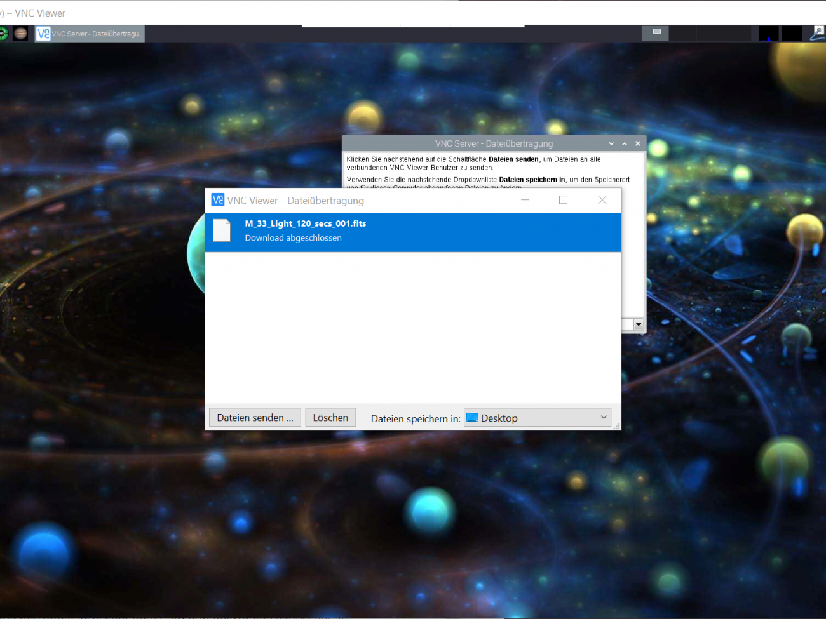Image resolution: width=826 pixels, height=619 pixels.
Task: Click the VNC logo in VNC Viewer Dateiübertragung title
Action: coord(217,200)
